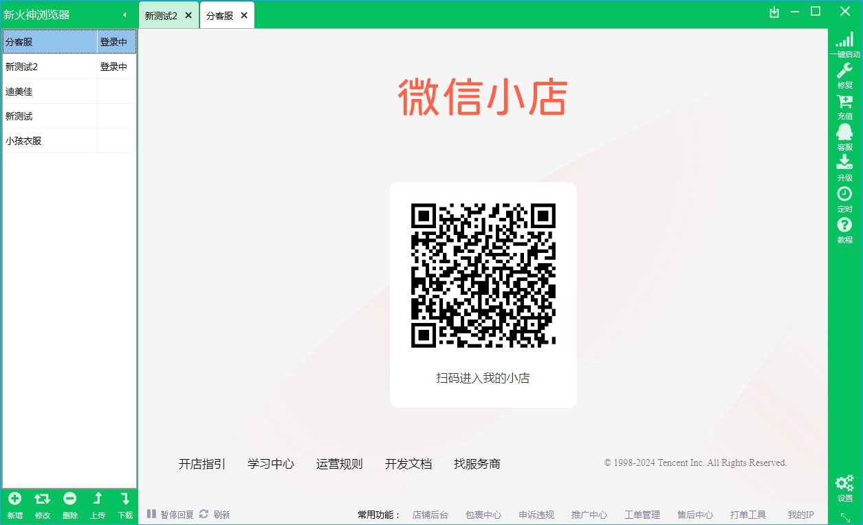Click the 新火神浏览器 title
Image resolution: width=863 pixels, height=525 pixels.
pos(36,14)
